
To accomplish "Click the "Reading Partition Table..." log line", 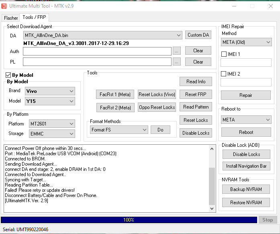I will pos(29,185).
